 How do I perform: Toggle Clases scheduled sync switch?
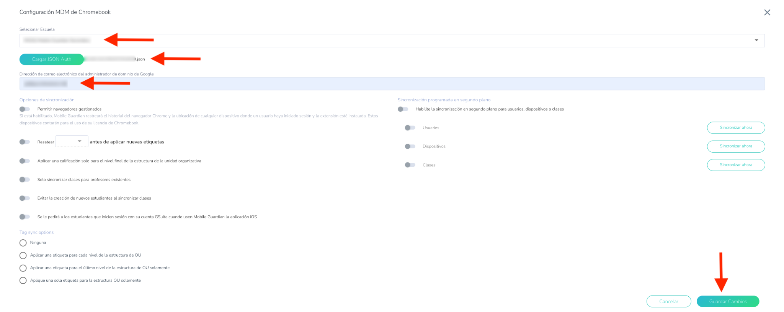pos(410,165)
